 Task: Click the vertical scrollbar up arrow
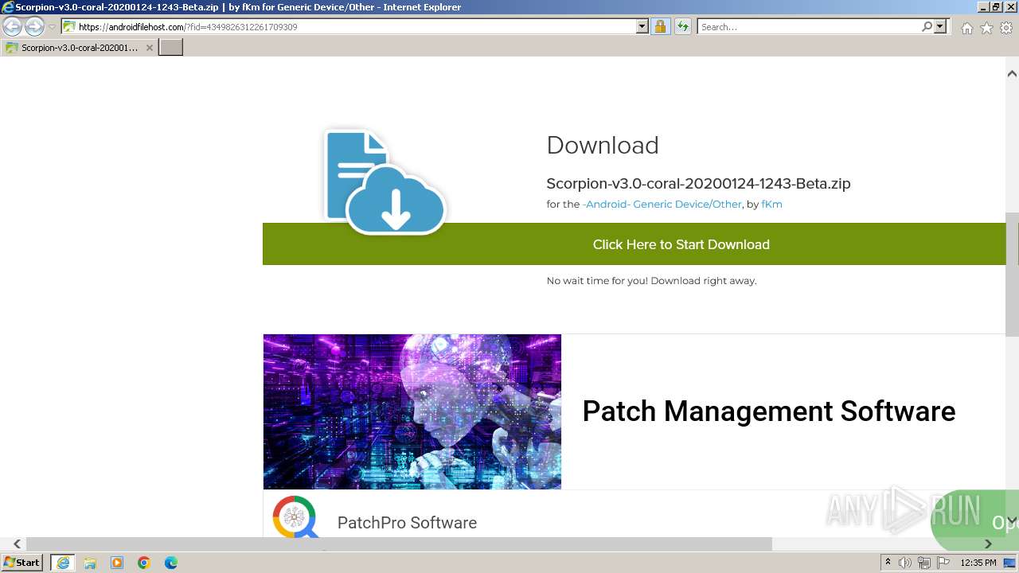pos(1012,73)
